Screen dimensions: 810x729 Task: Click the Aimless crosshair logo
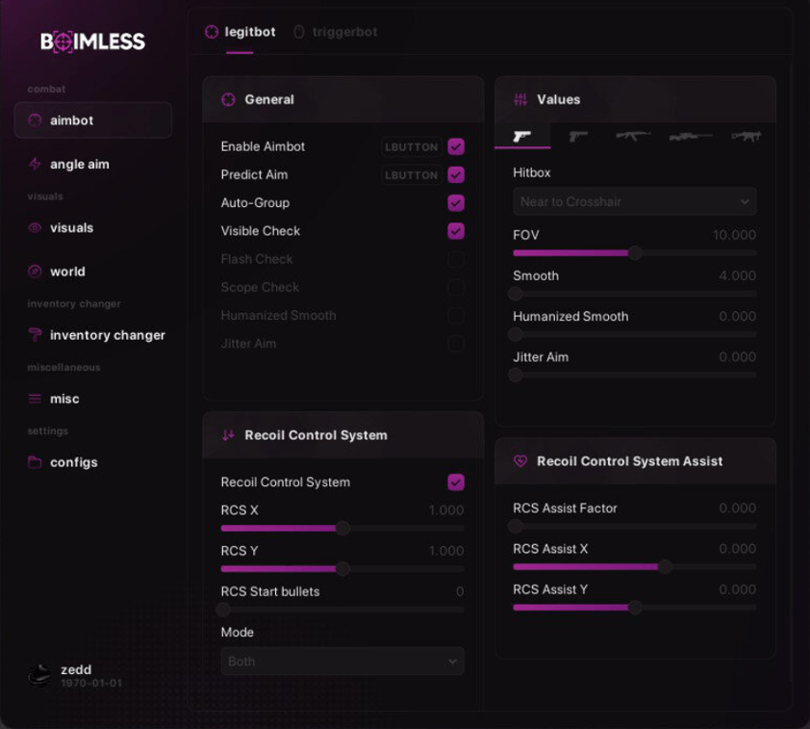pyautogui.click(x=63, y=42)
